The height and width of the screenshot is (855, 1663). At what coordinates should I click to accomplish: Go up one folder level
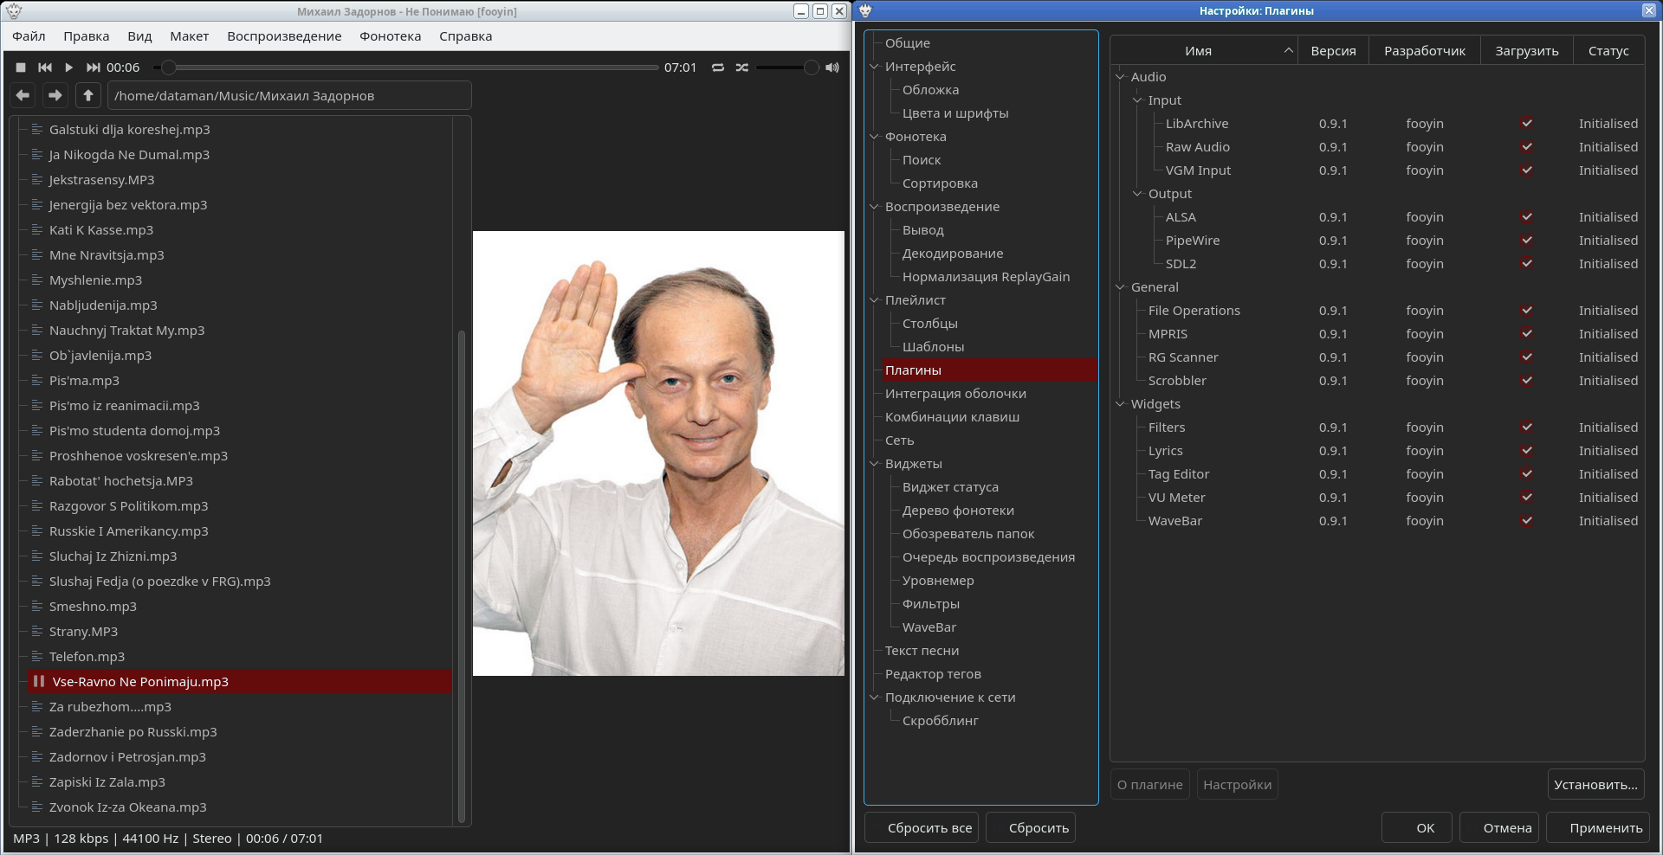(88, 95)
